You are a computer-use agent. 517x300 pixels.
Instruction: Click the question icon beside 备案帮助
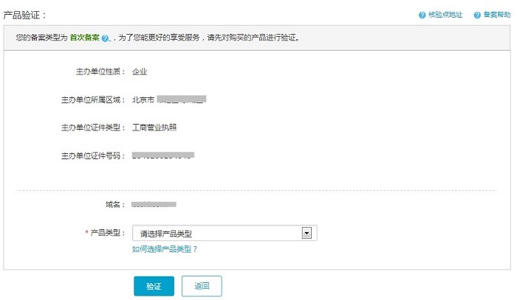[477, 15]
